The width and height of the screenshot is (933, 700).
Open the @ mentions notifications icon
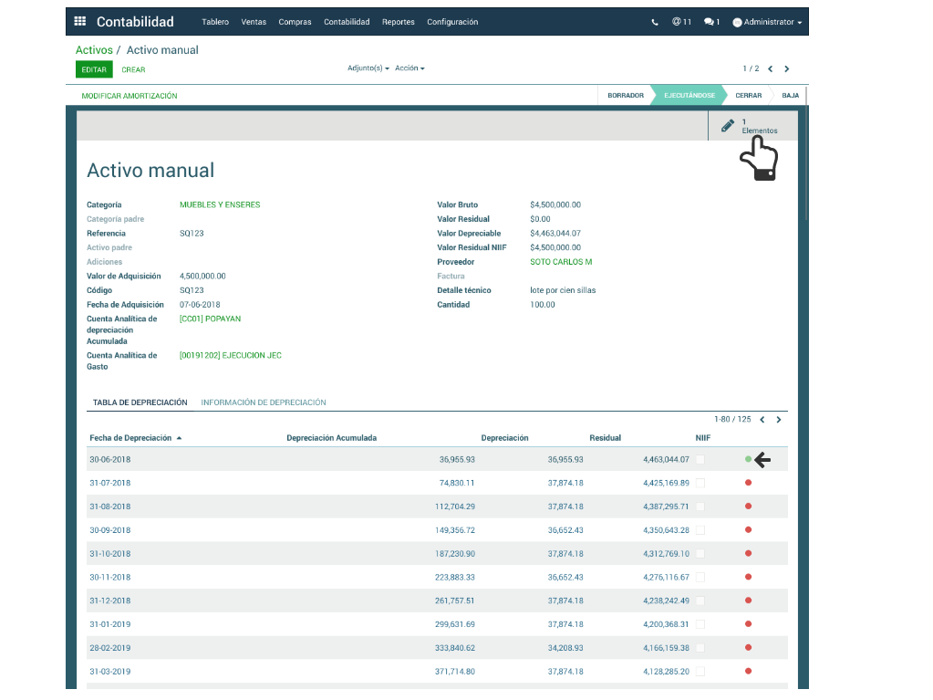[681, 22]
